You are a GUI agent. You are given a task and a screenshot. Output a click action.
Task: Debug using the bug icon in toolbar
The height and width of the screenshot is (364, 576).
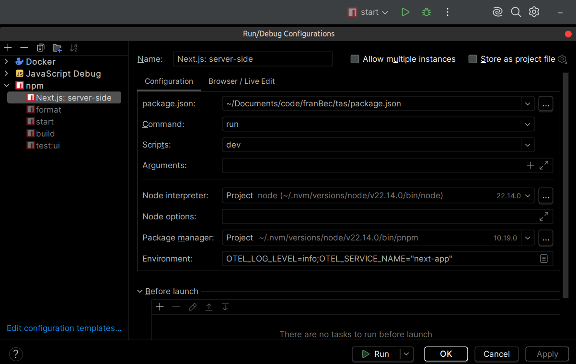tap(426, 12)
